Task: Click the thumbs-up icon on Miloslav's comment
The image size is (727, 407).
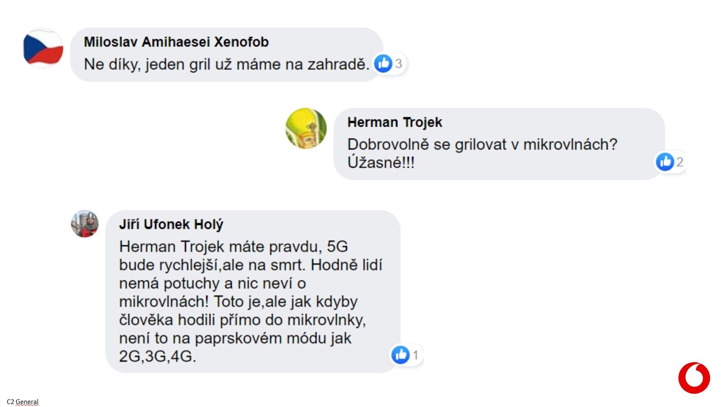Action: [383, 64]
